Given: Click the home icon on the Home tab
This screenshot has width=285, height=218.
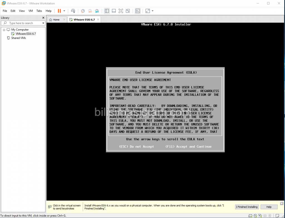Looking at the screenshot, I should click(x=51, y=20).
